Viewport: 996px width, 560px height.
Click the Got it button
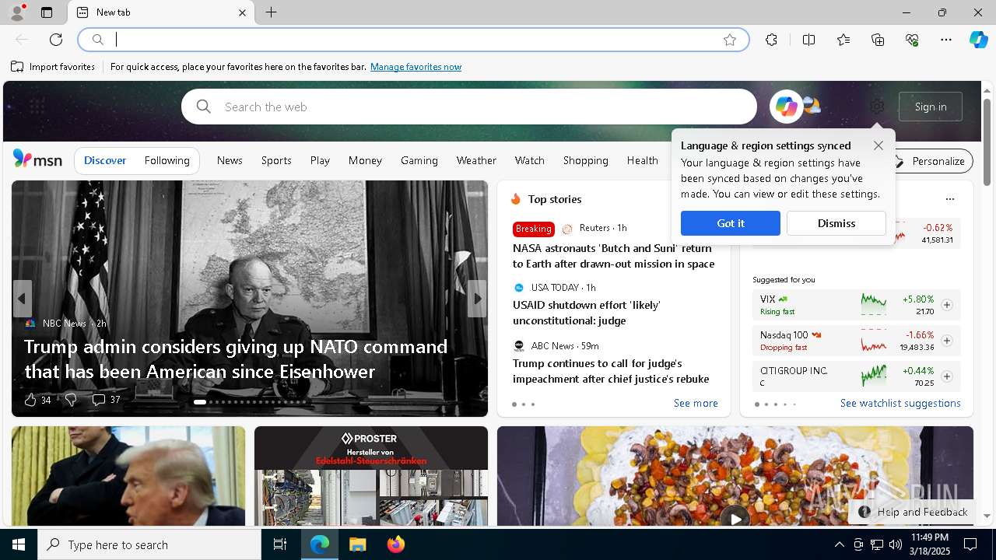[x=731, y=223]
